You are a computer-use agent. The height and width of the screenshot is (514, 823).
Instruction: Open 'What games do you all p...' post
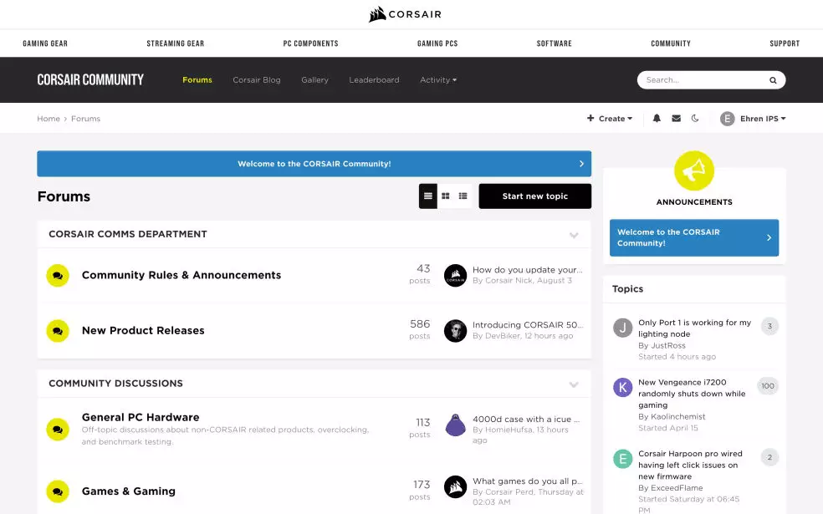(x=528, y=481)
